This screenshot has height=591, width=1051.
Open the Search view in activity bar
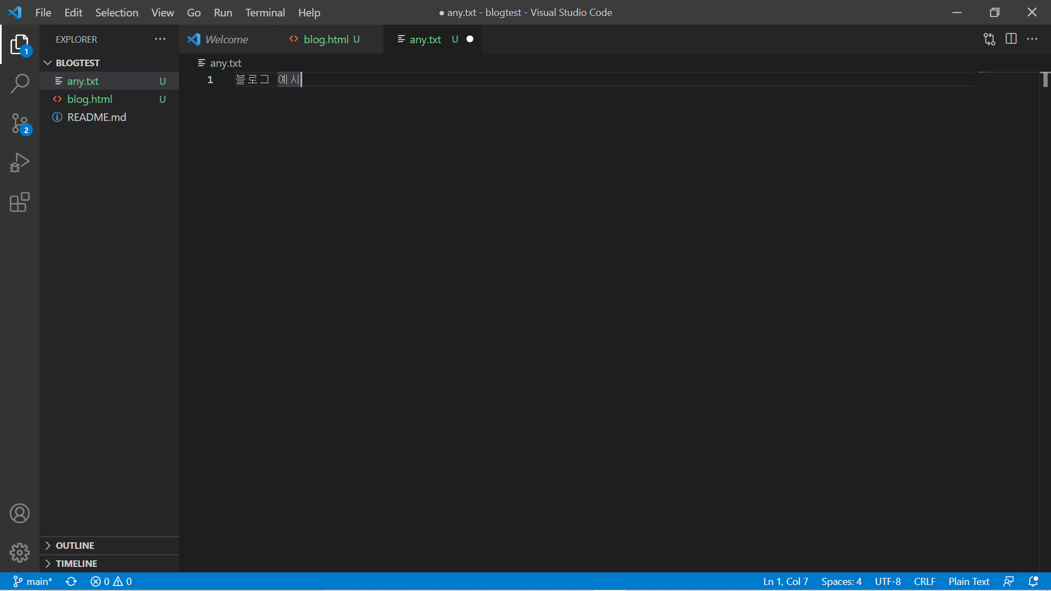[20, 84]
